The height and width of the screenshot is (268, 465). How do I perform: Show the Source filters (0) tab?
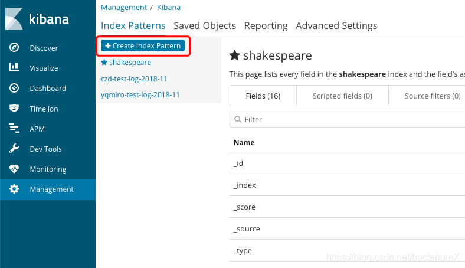tap(432, 96)
